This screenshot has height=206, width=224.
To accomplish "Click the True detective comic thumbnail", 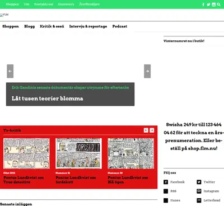I will [26, 153].
